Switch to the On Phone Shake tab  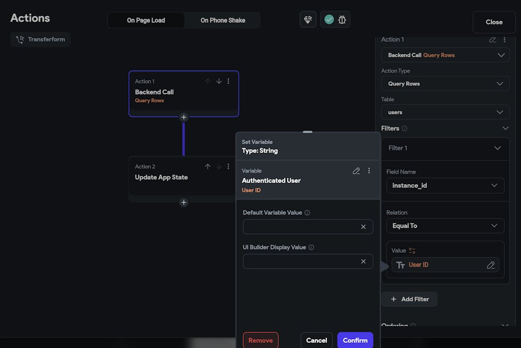pyautogui.click(x=222, y=20)
